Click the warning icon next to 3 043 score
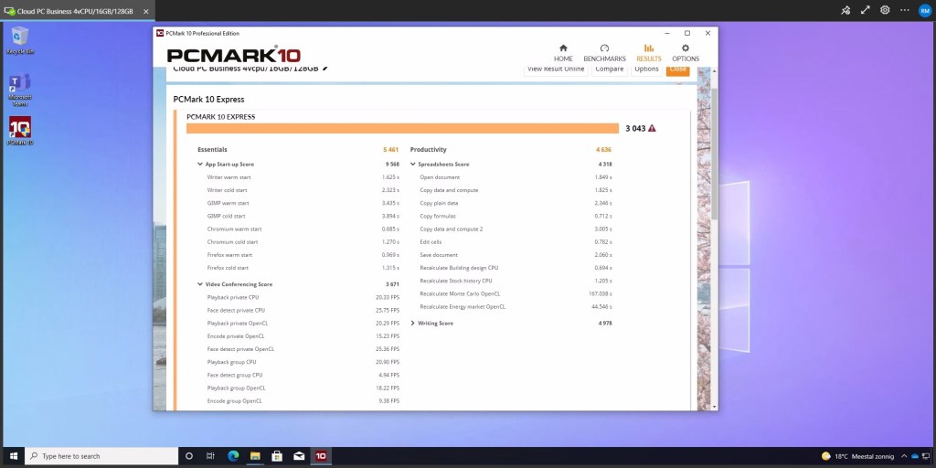936x468 pixels. click(652, 128)
